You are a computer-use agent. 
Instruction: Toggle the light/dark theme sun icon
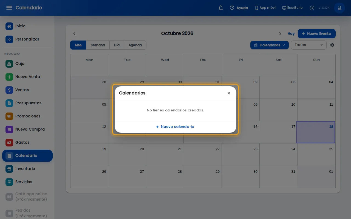coord(312,8)
